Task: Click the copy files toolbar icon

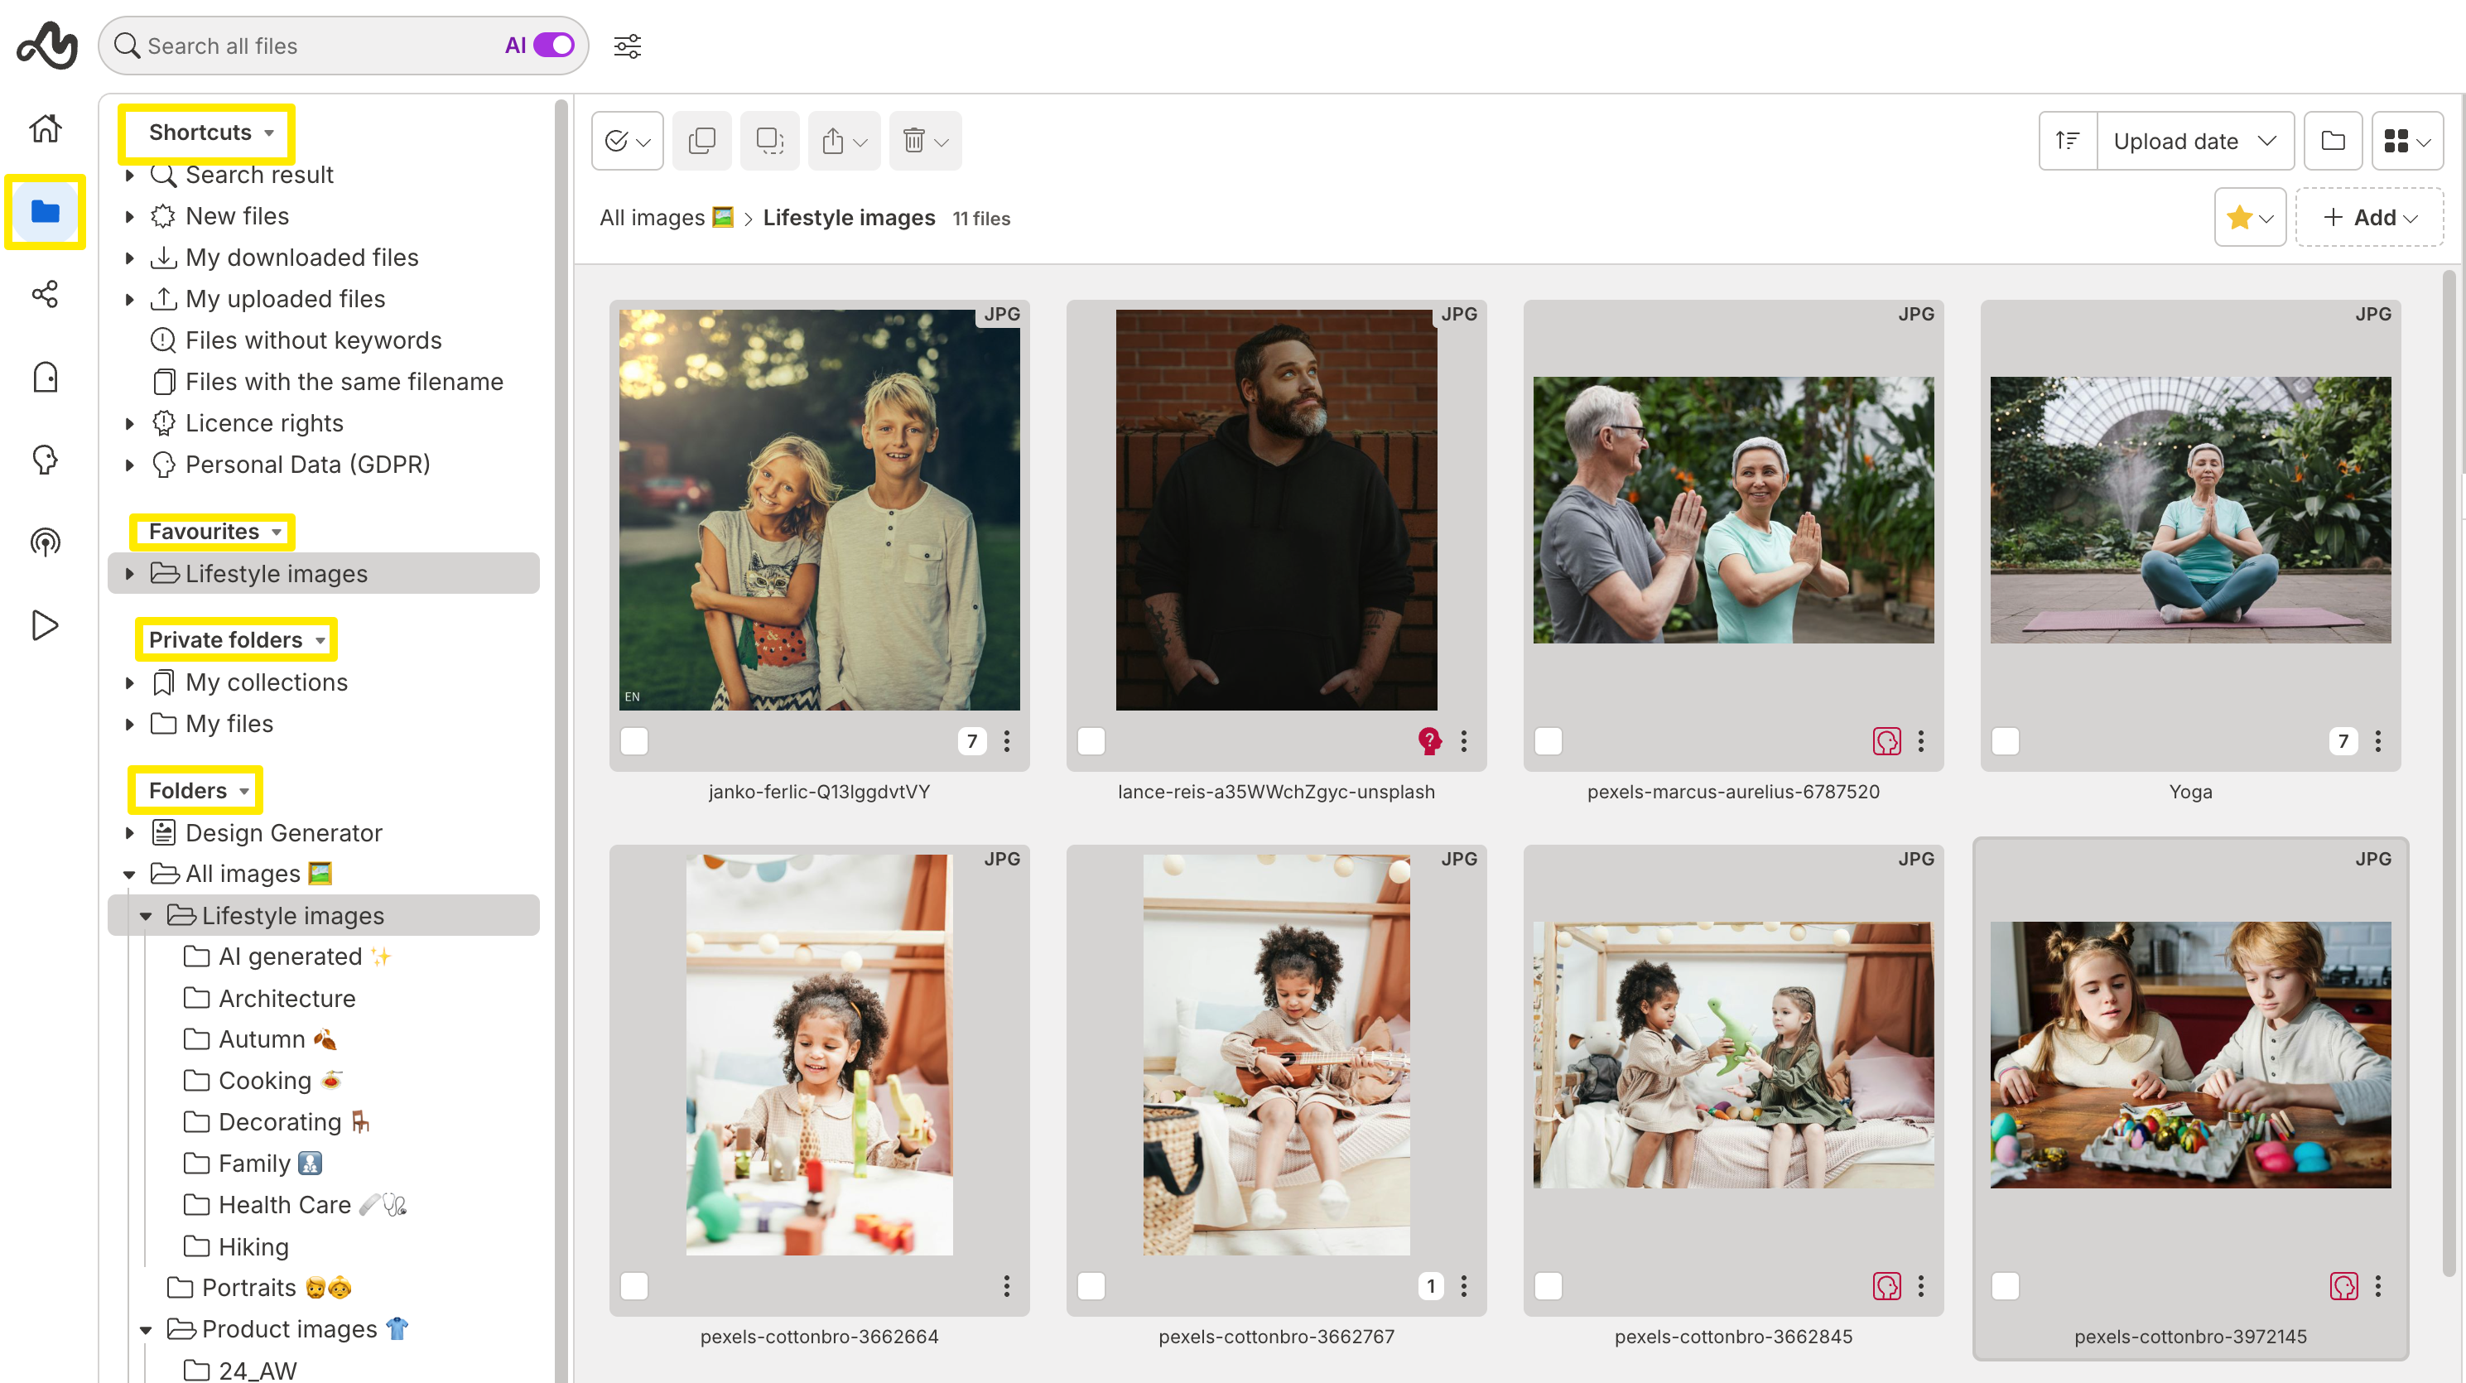Action: tap(701, 142)
